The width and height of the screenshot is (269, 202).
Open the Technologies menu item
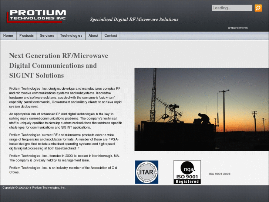(71, 36)
